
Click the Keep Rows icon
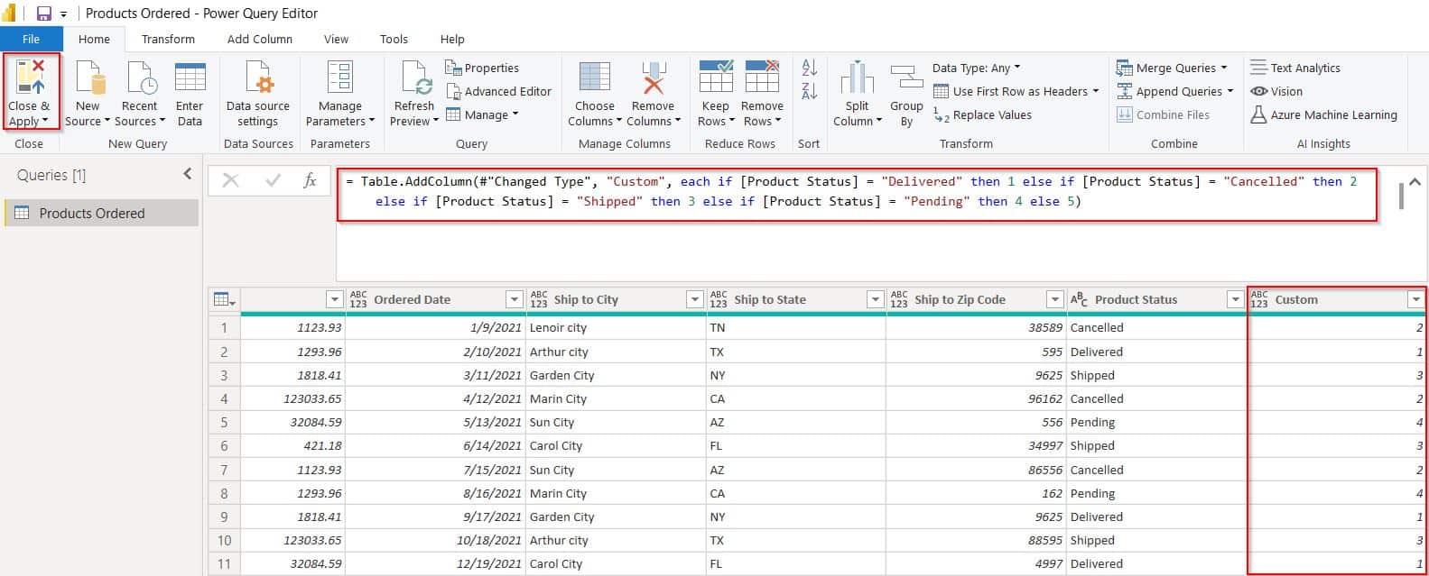[x=716, y=78]
